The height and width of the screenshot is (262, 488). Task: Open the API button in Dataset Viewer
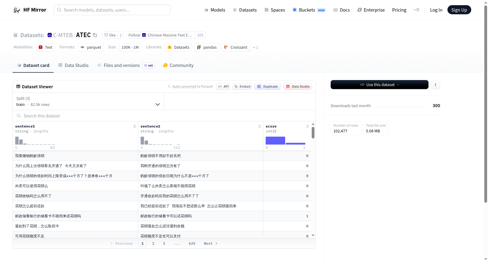tap(223, 86)
